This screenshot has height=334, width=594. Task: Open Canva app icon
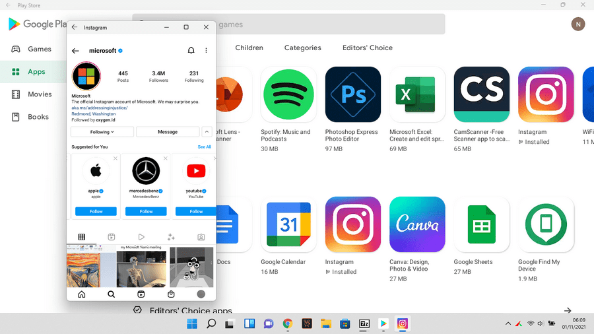point(417,224)
